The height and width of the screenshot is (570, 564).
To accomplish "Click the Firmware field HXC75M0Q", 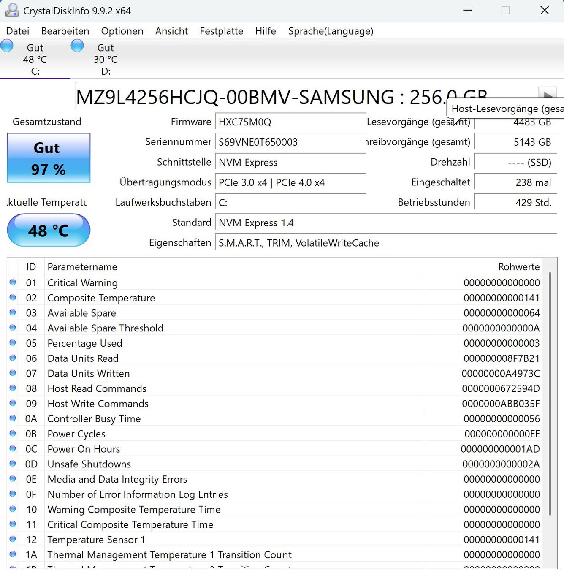I will point(290,122).
